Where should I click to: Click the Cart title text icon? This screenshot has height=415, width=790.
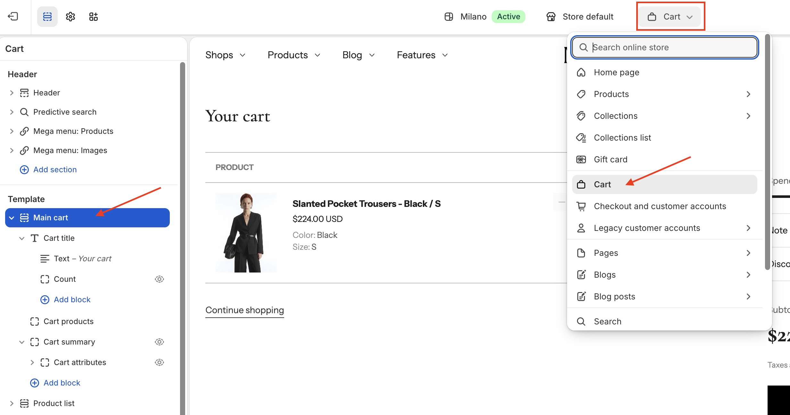click(35, 238)
